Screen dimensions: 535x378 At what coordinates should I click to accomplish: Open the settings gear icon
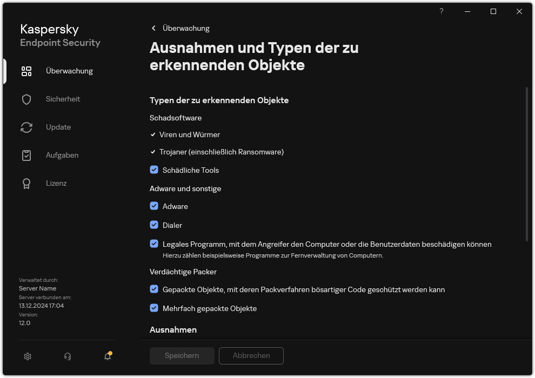(x=27, y=356)
